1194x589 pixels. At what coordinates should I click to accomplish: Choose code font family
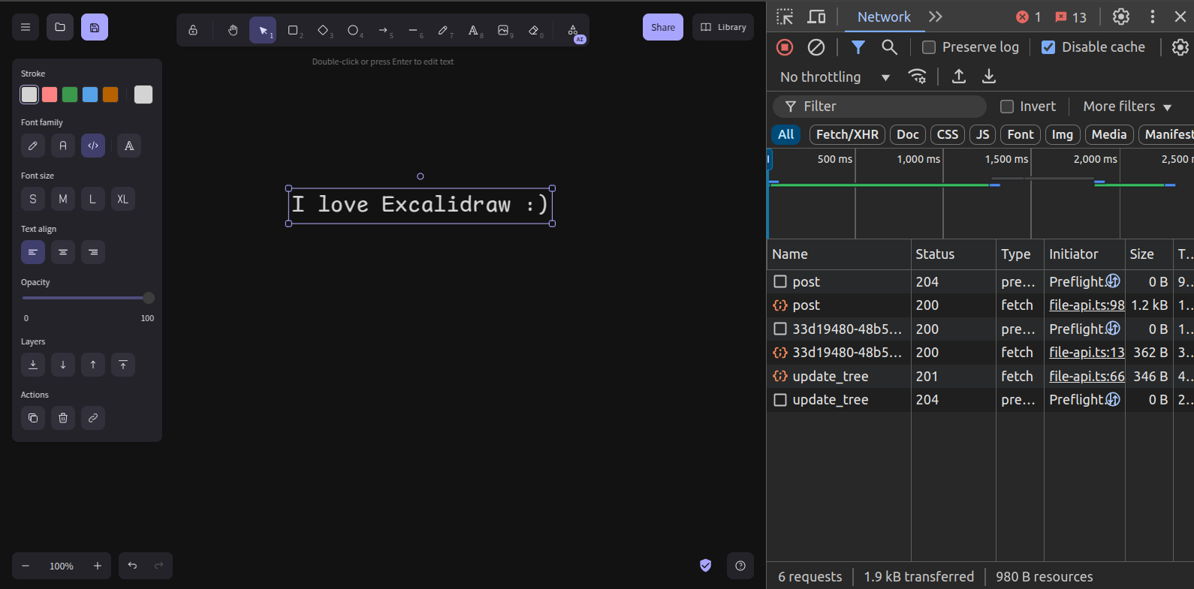[93, 146]
